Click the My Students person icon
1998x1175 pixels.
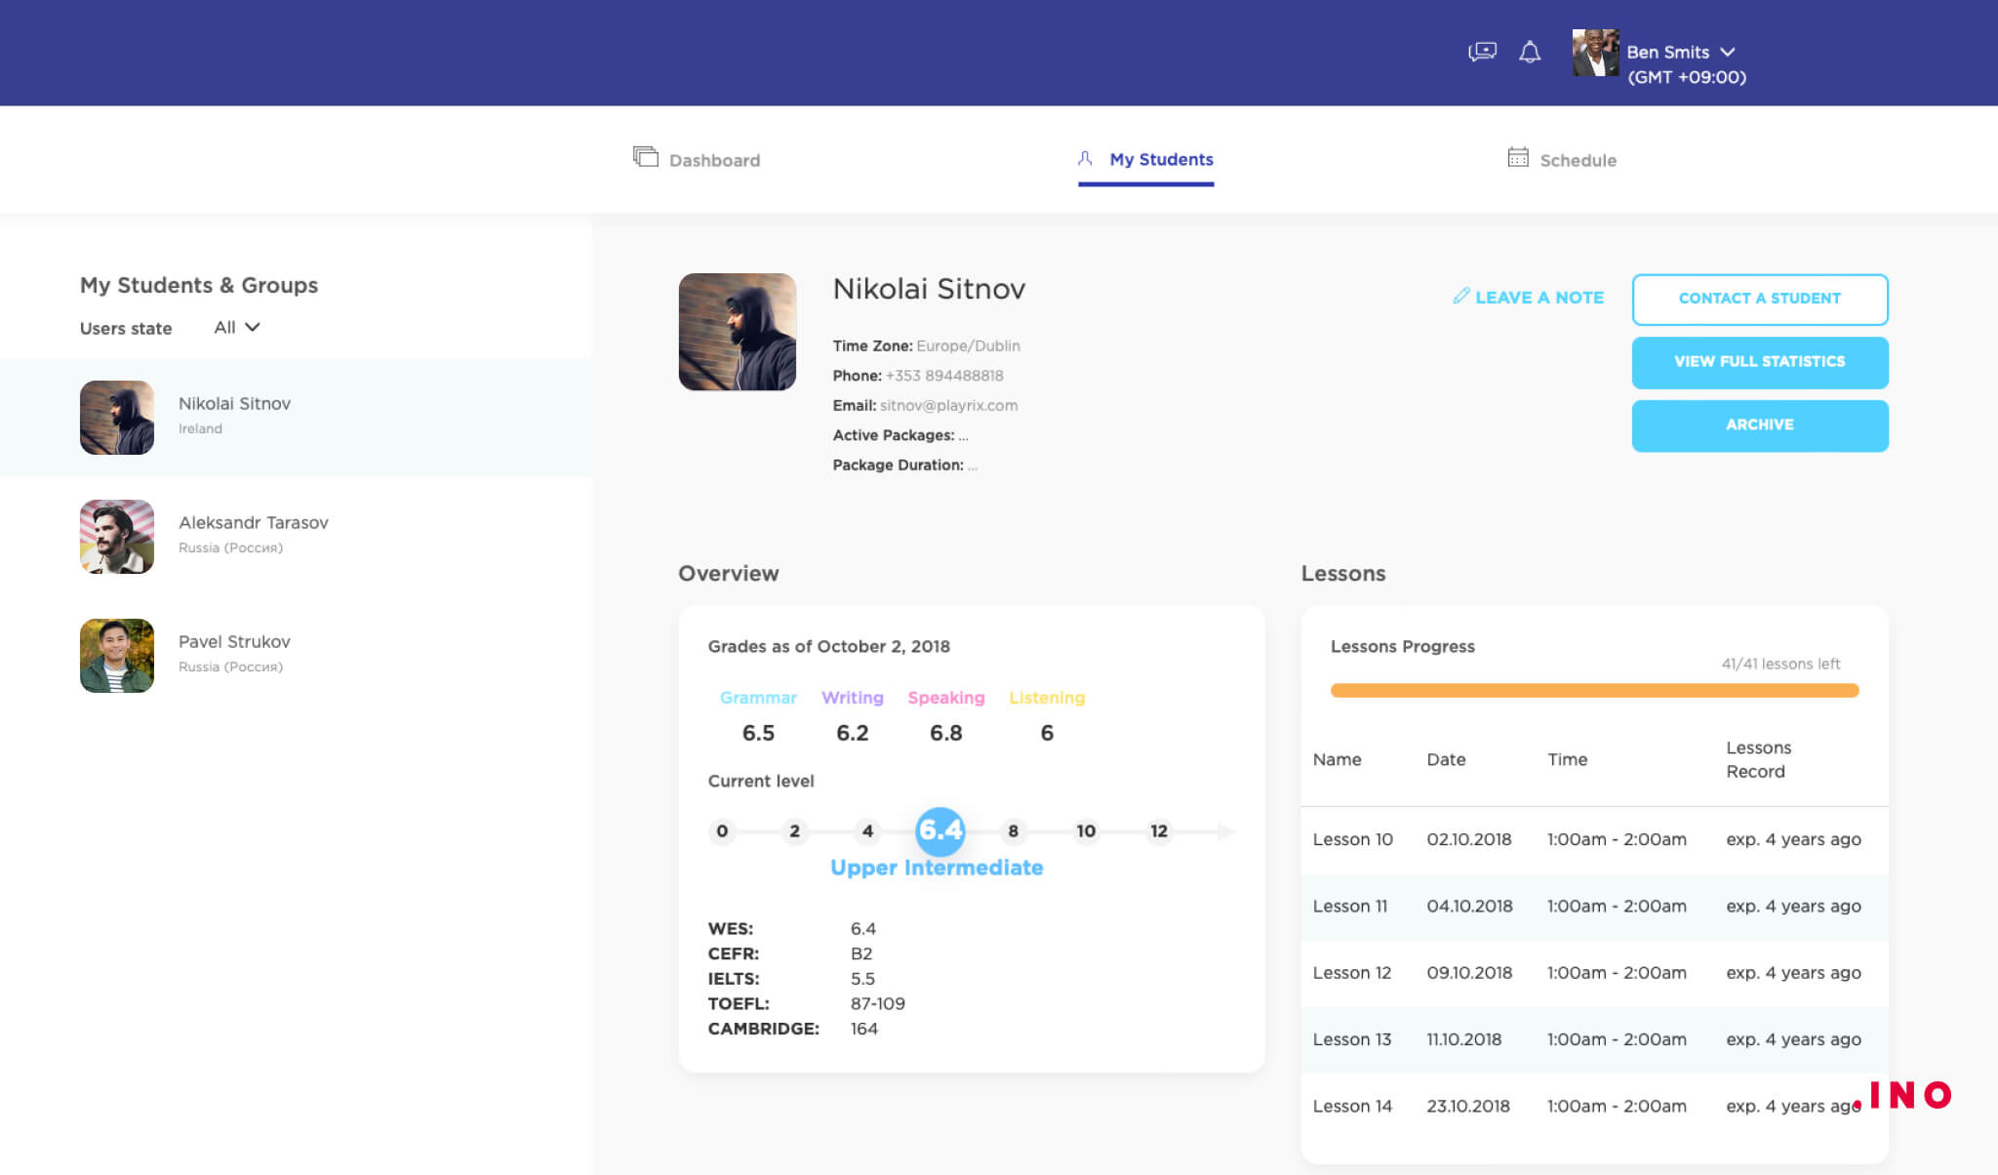pos(1087,158)
